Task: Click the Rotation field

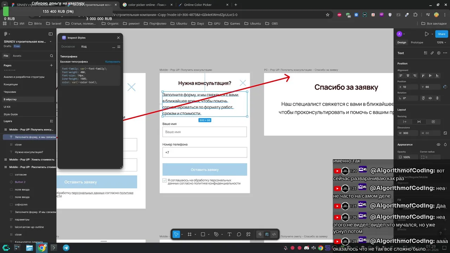Action: coord(407,98)
